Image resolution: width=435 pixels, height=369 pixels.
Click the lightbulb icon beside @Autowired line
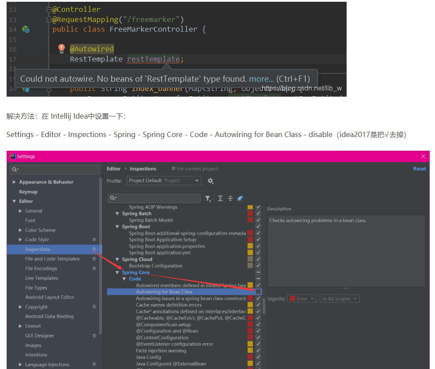click(62, 49)
